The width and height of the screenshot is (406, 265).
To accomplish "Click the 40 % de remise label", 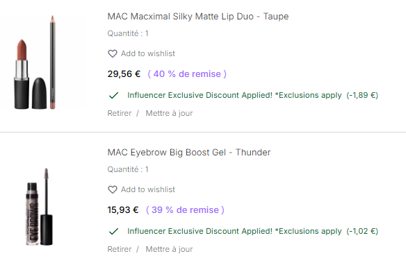I will click(187, 74).
